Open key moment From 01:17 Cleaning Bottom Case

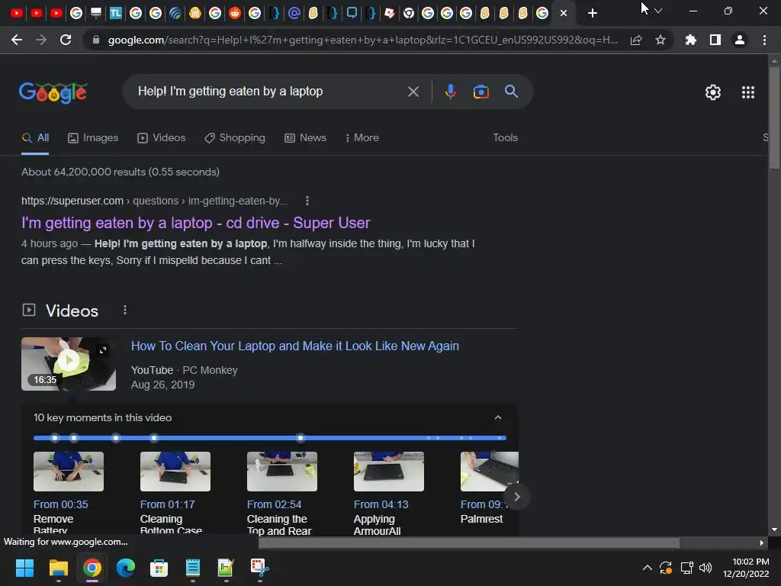tap(175, 493)
